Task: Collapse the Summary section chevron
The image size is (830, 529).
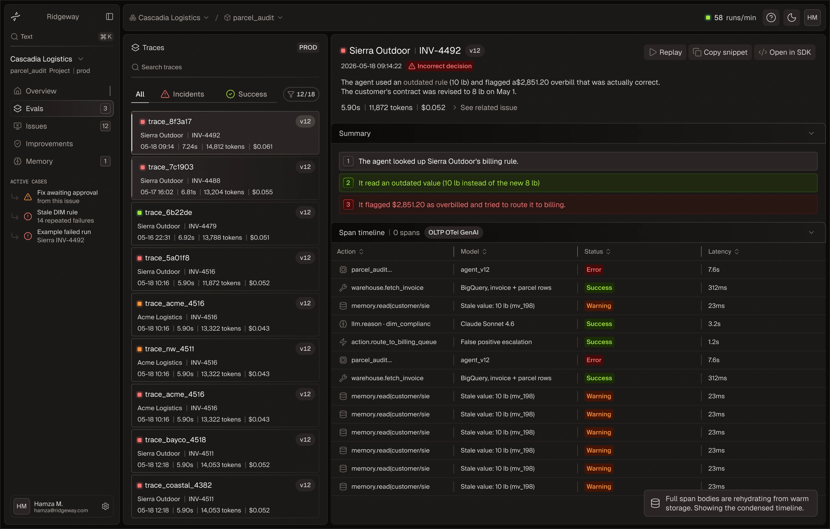Action: pos(811,133)
